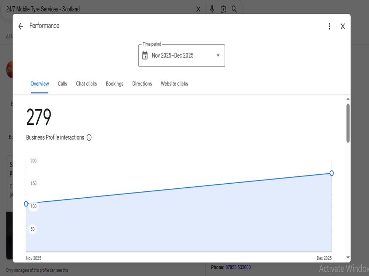
Task: Click the Business Profile interactions label
Action: coord(55,138)
